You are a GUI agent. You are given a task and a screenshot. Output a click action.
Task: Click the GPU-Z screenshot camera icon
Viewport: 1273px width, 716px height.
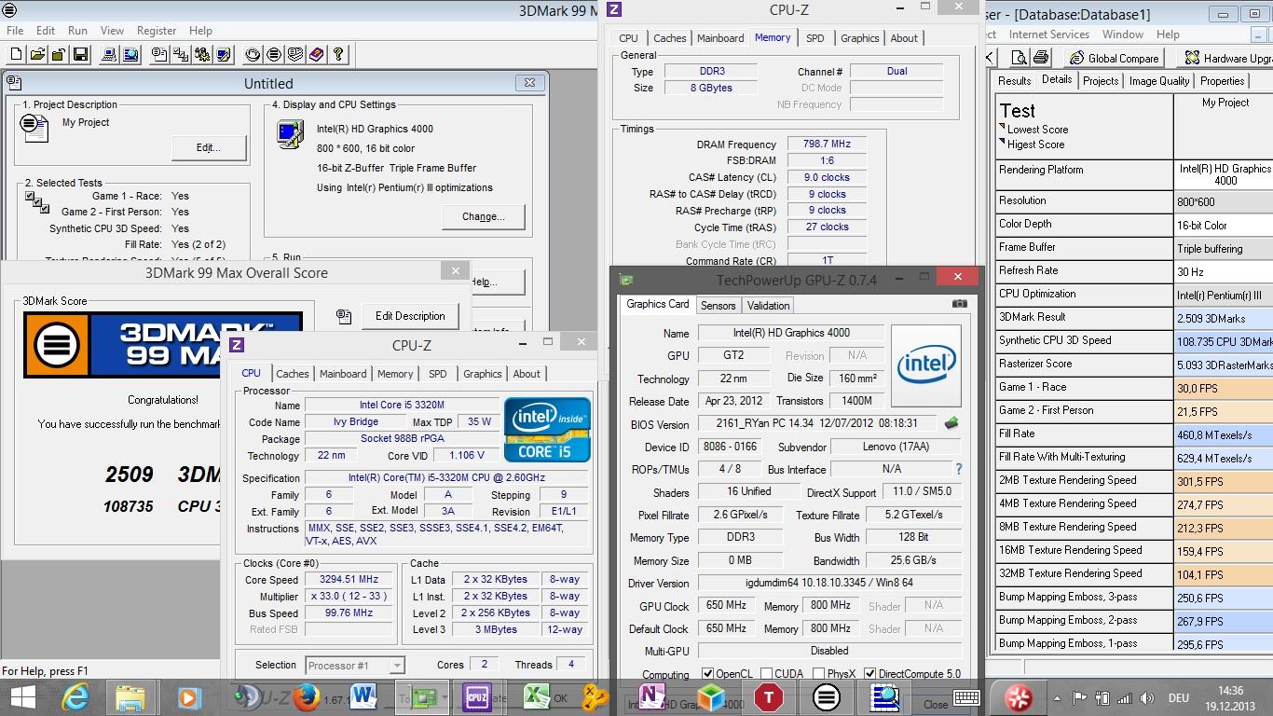click(959, 303)
